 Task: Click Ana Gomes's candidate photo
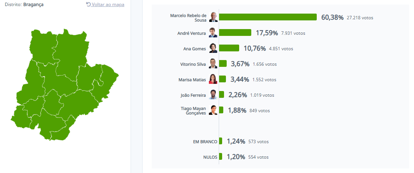coord(213,48)
